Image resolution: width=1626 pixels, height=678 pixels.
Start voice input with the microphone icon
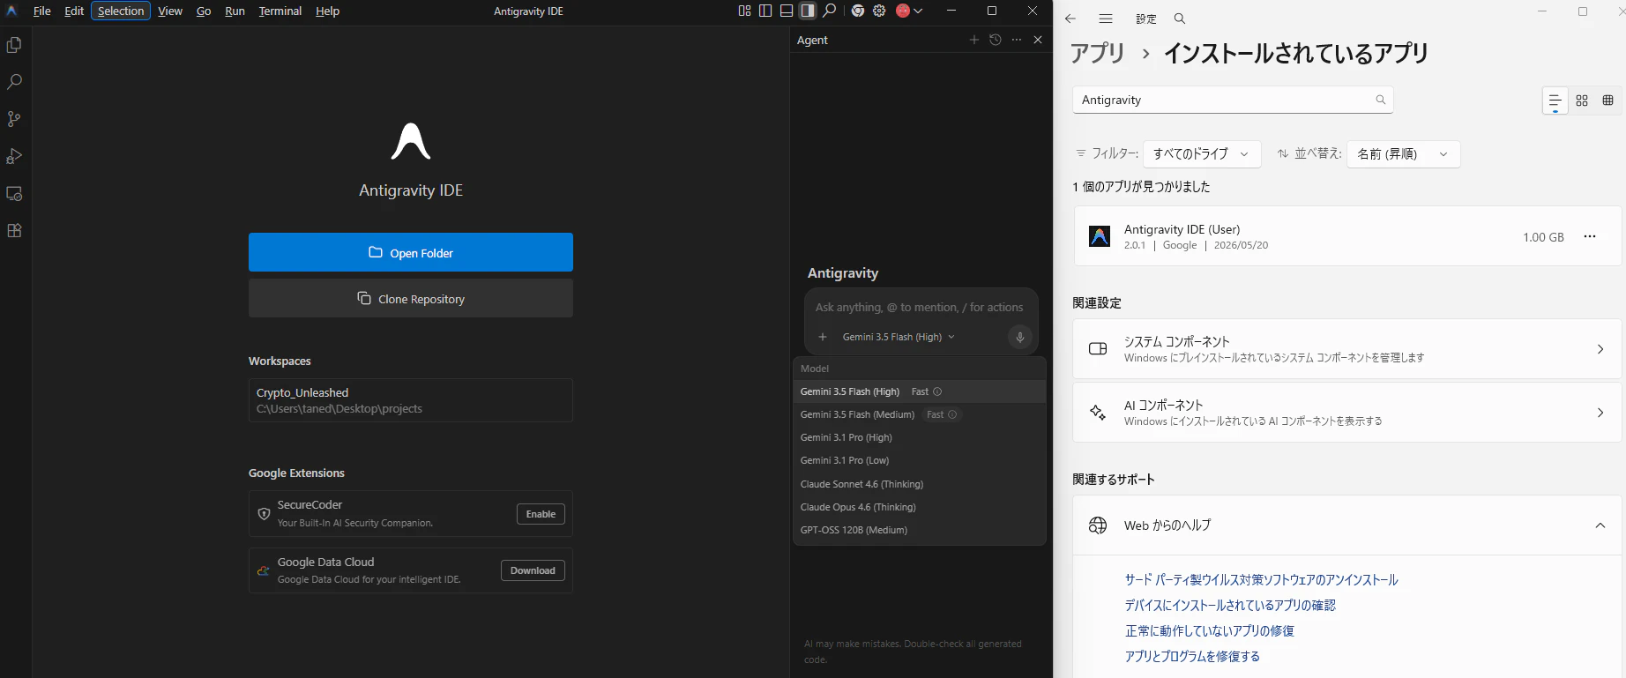[x=1020, y=337]
